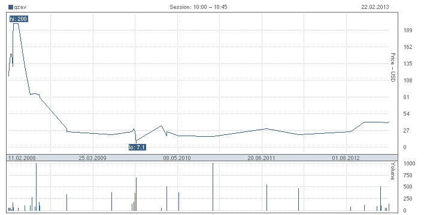The width and height of the screenshot is (430, 215).
Task: Select the hi: 200 price marker
Action: 19,19
